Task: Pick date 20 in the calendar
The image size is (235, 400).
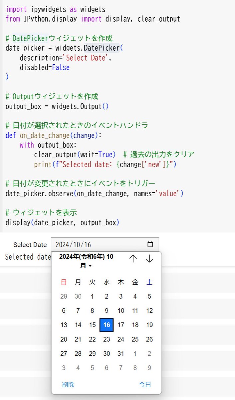Action: [64, 339]
